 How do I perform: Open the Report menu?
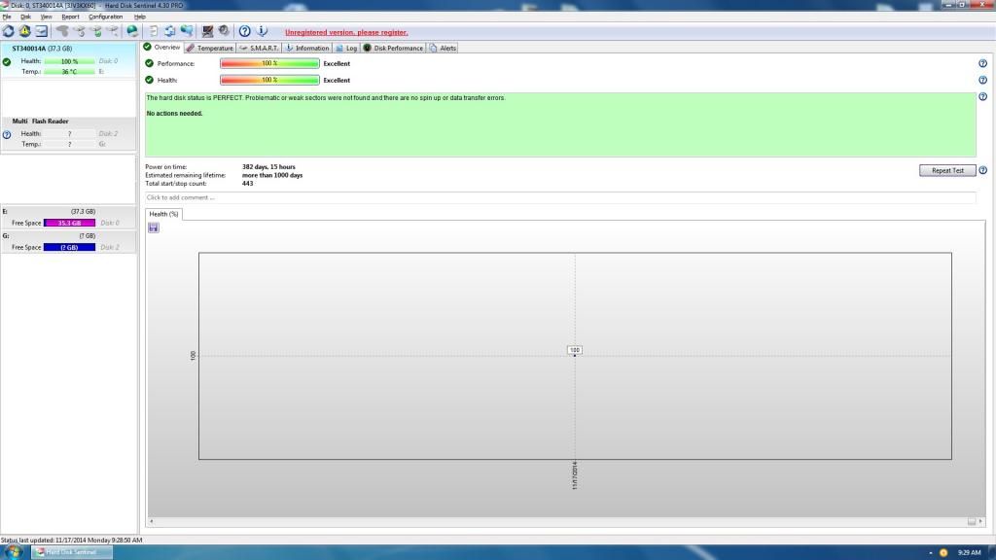pos(70,17)
